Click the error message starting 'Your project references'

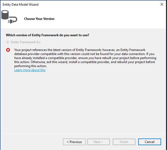click(x=85, y=58)
